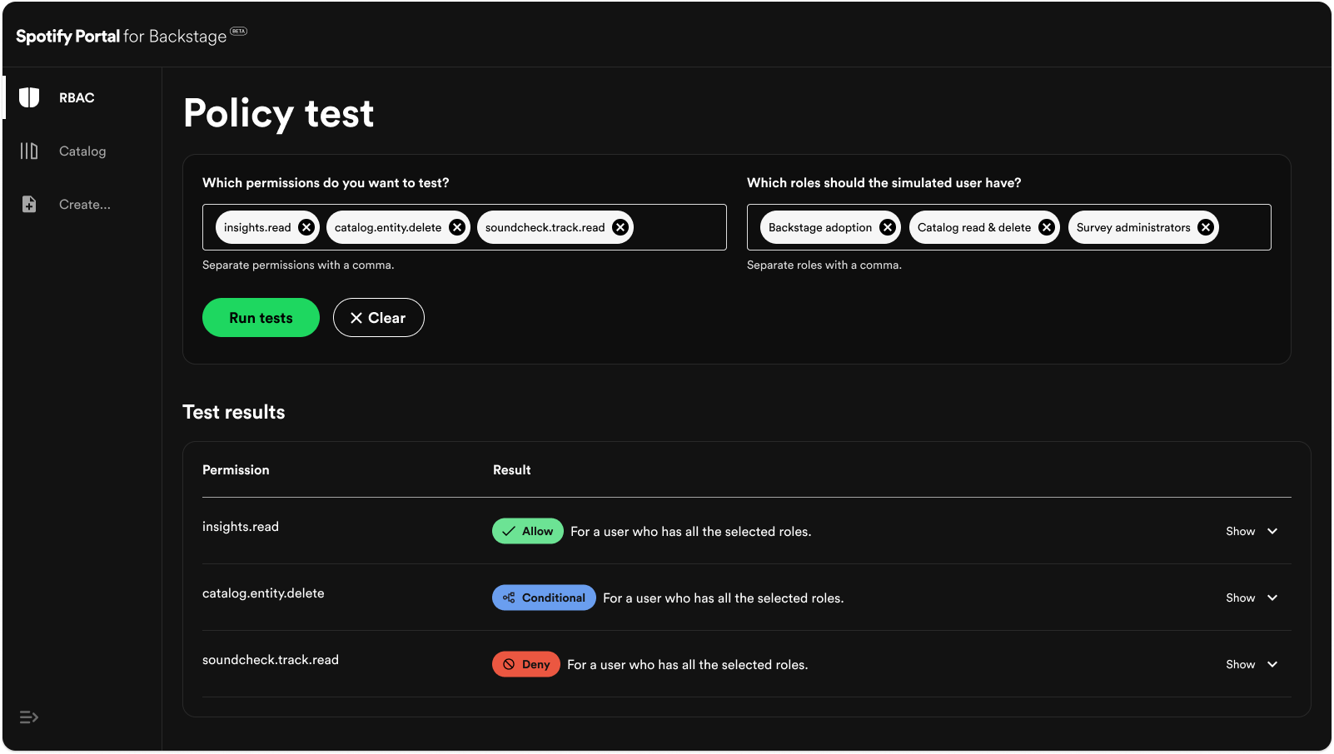
Task: Clear the policy test inputs
Action: [378, 317]
